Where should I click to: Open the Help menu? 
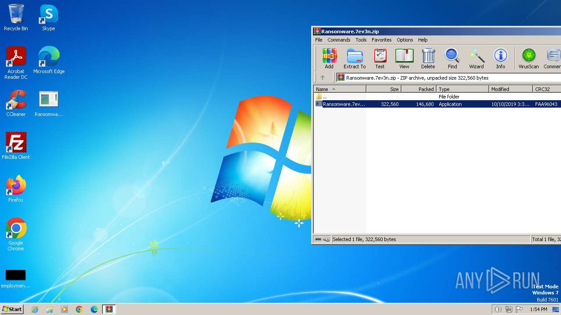coord(423,40)
